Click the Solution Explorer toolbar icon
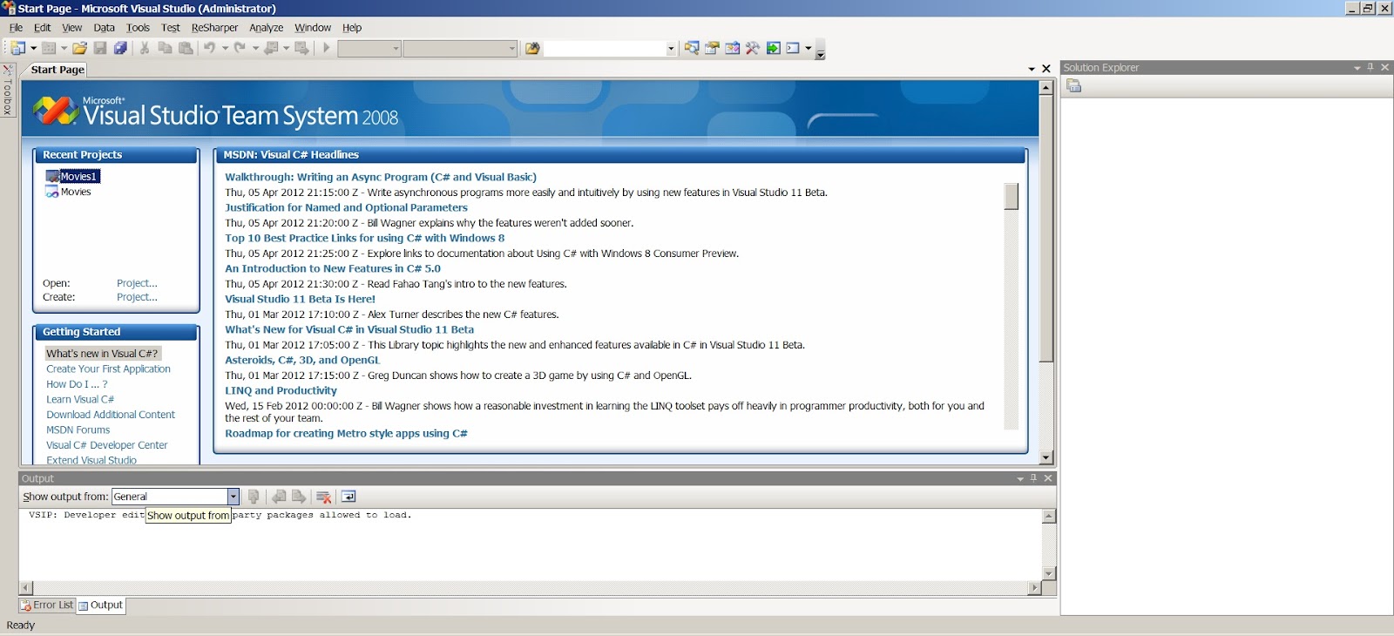This screenshot has width=1394, height=636. [692, 48]
